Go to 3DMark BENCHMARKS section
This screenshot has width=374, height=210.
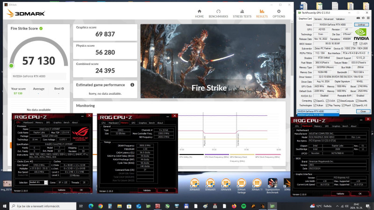point(218,14)
